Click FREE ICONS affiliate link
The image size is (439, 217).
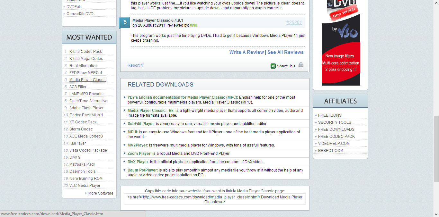coord(330,115)
